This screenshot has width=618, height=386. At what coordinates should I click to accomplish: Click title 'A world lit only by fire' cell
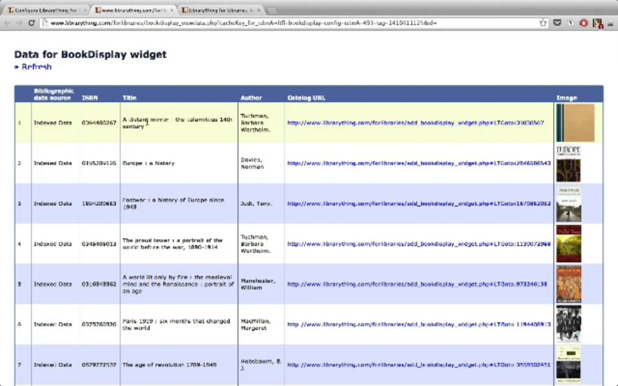[x=178, y=284]
